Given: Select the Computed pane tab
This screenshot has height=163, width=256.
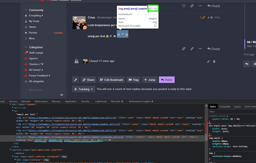Looking at the screenshot, I should (225, 106).
